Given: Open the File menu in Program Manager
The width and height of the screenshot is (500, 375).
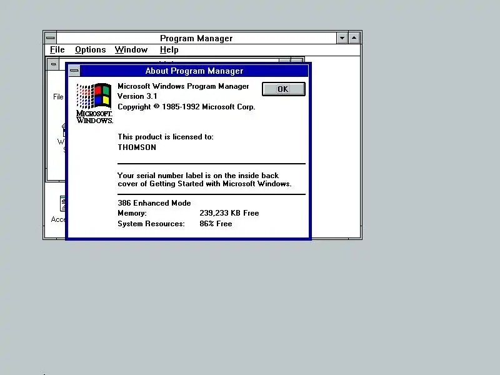Looking at the screenshot, I should pyautogui.click(x=57, y=50).
